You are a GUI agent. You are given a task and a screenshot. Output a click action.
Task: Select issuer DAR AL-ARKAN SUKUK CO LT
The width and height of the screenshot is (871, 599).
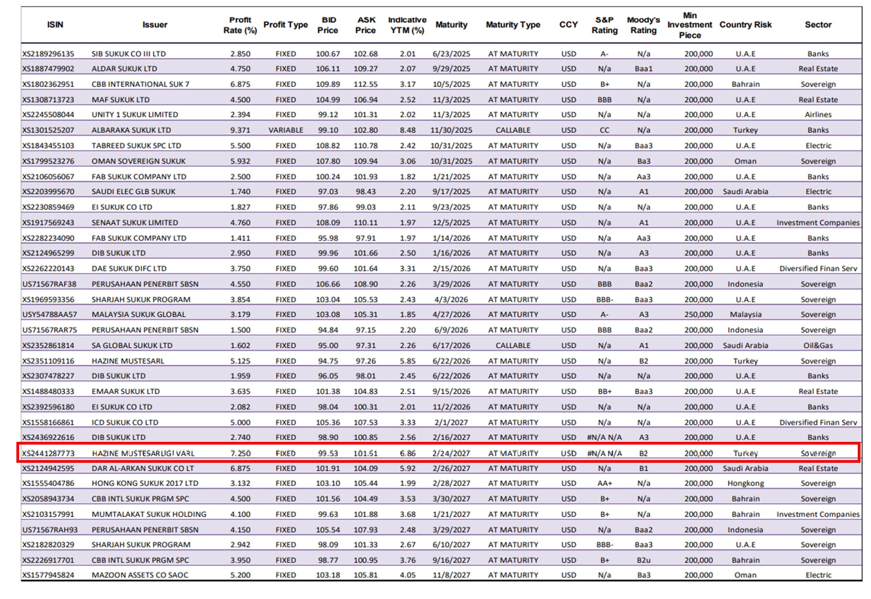click(x=143, y=469)
